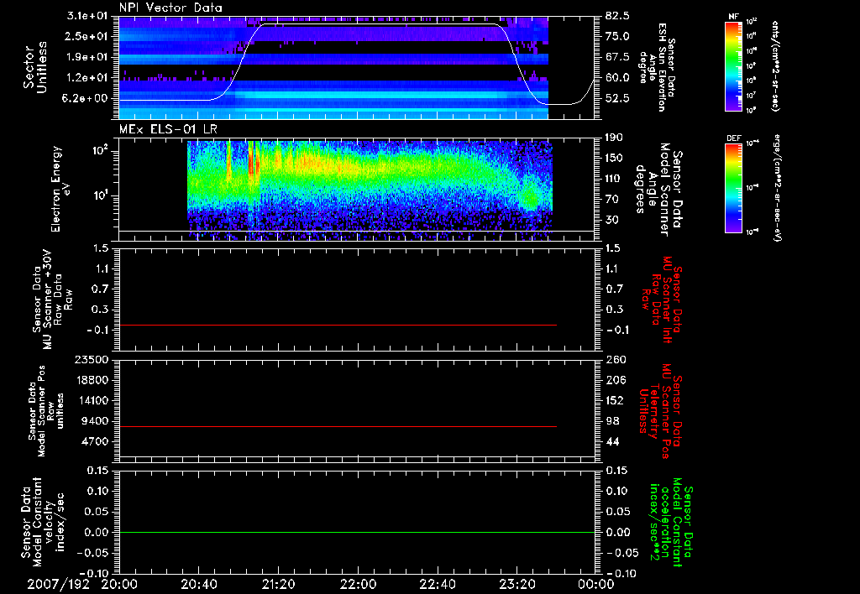The width and height of the screenshot is (860, 594).
Task: Click the '4700' scanner position tick value
Action: tap(96, 441)
